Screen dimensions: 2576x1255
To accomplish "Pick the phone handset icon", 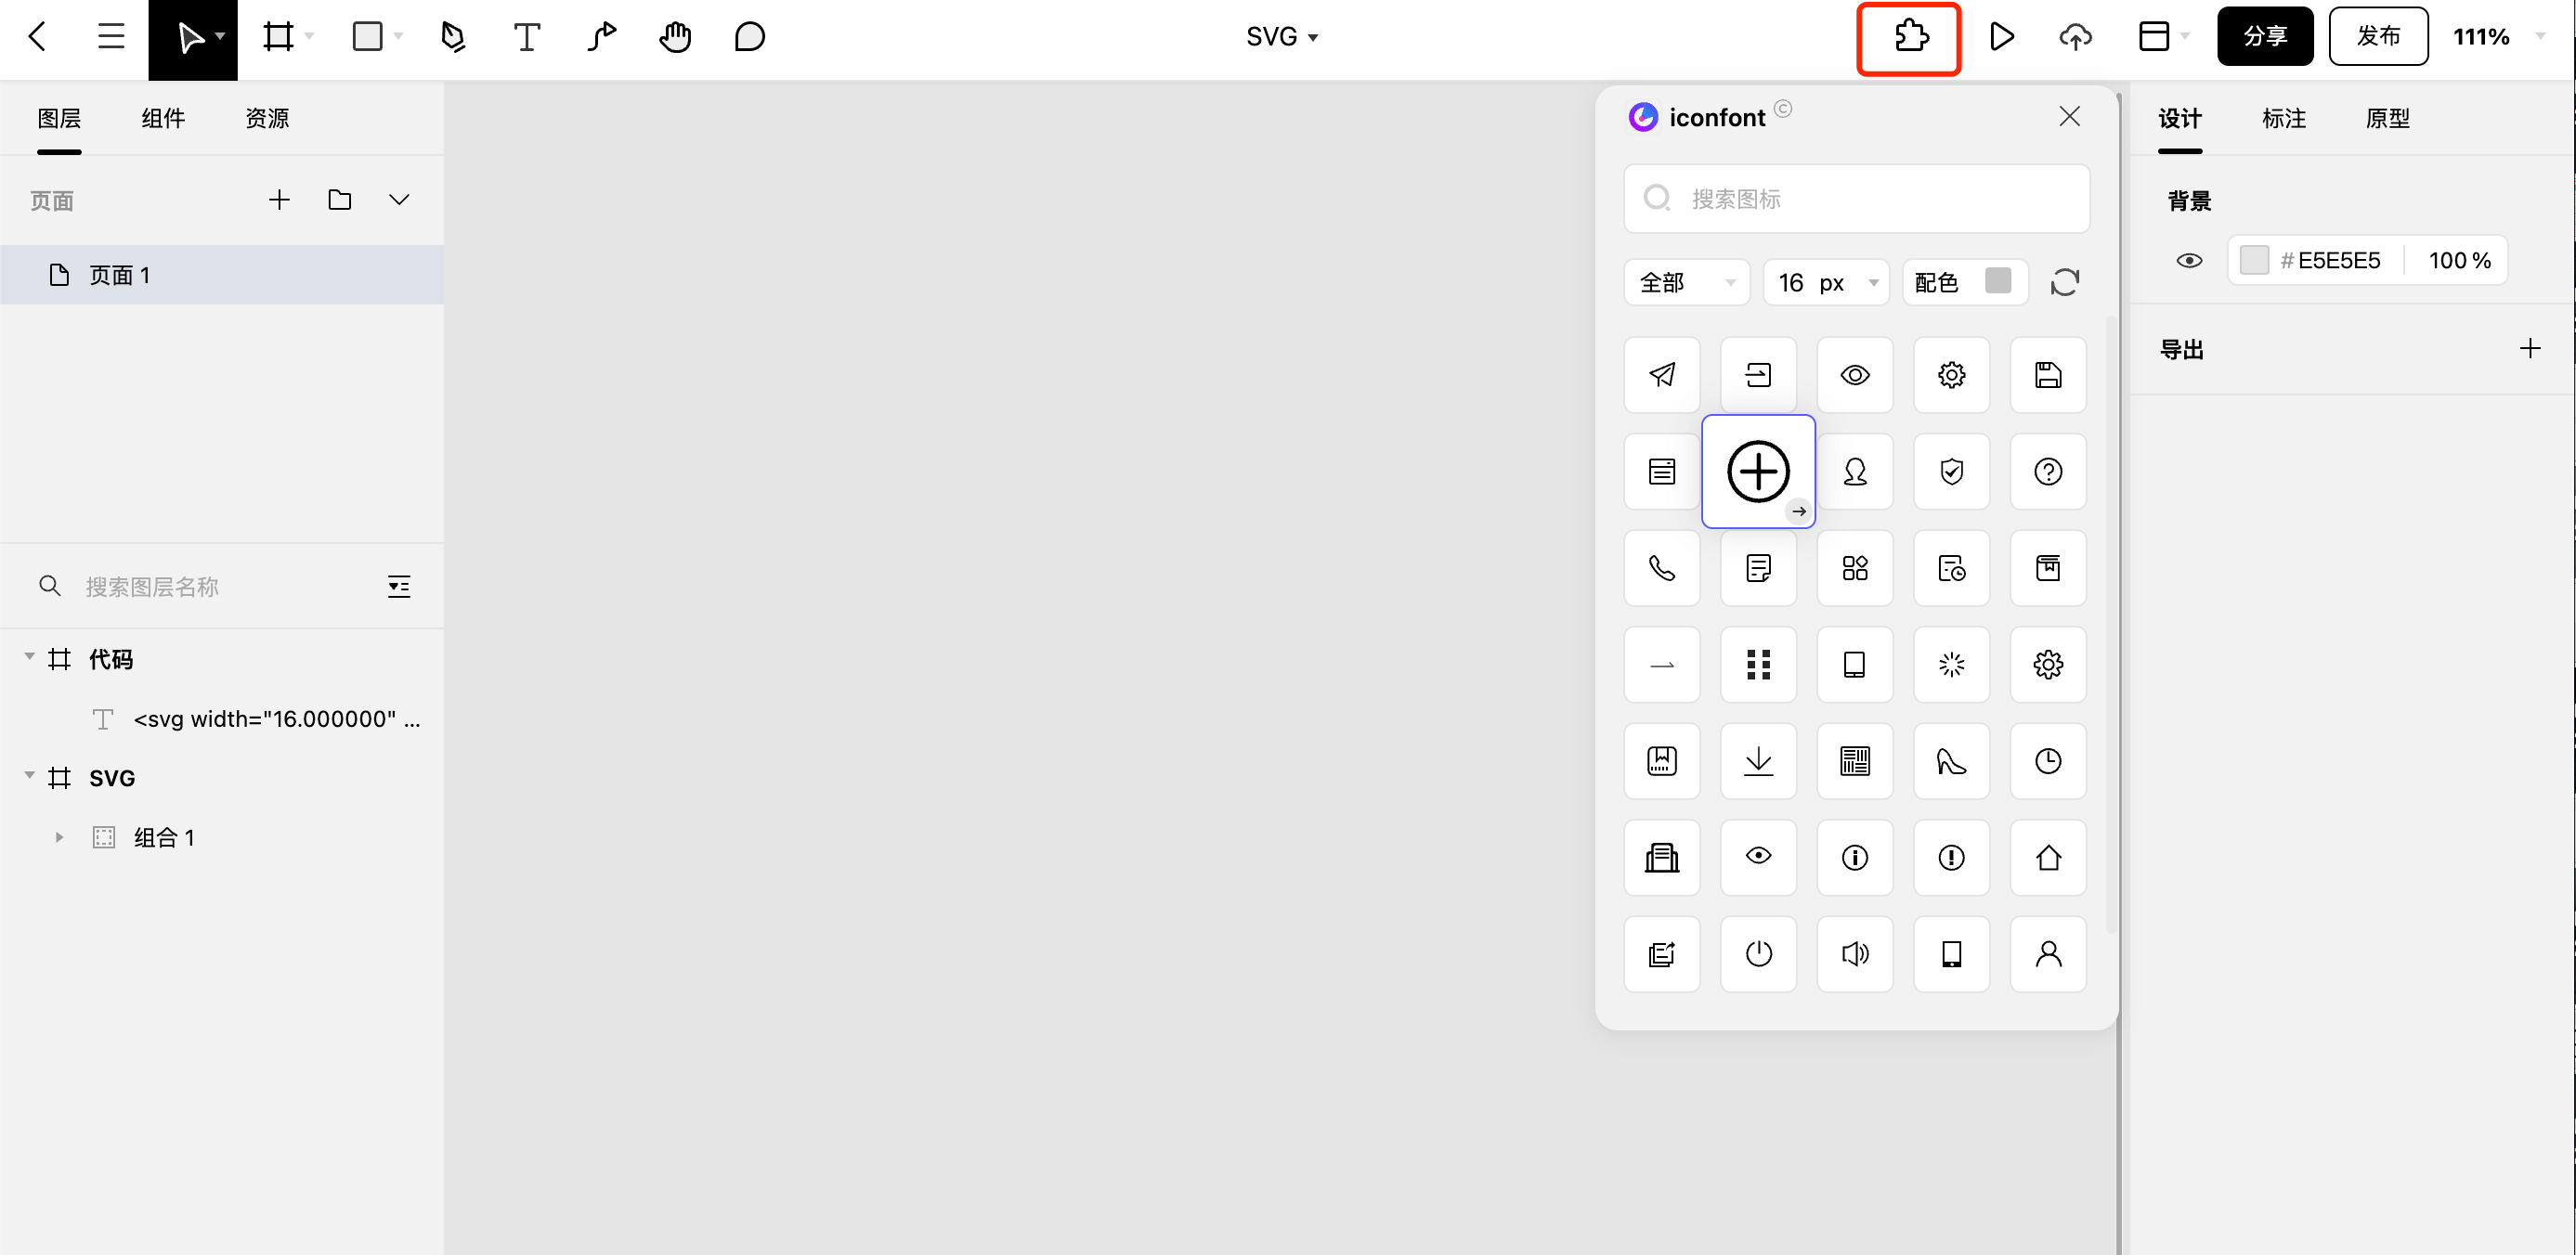I will (x=1662, y=568).
